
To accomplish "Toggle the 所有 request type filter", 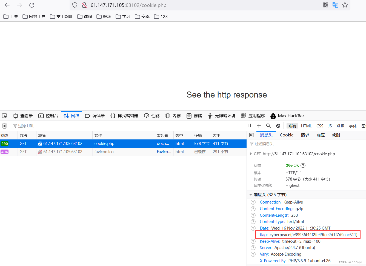I will (x=292, y=126).
